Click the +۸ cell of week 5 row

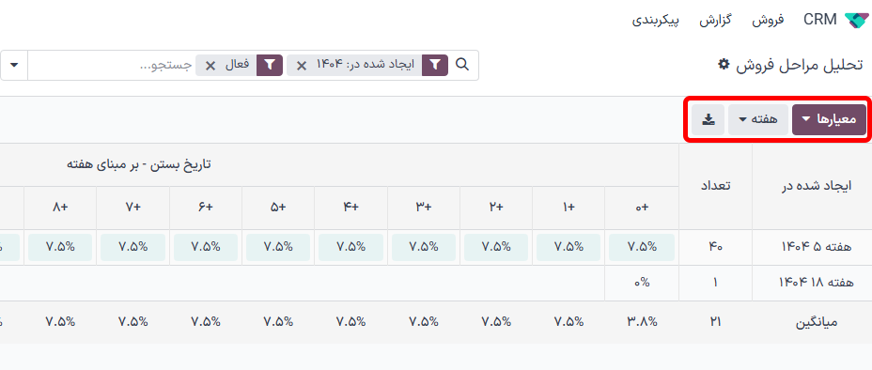pos(61,247)
